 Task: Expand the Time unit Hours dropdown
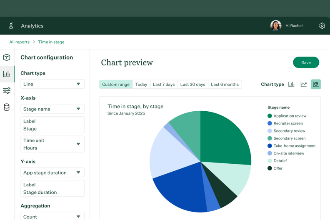[x=52, y=144]
